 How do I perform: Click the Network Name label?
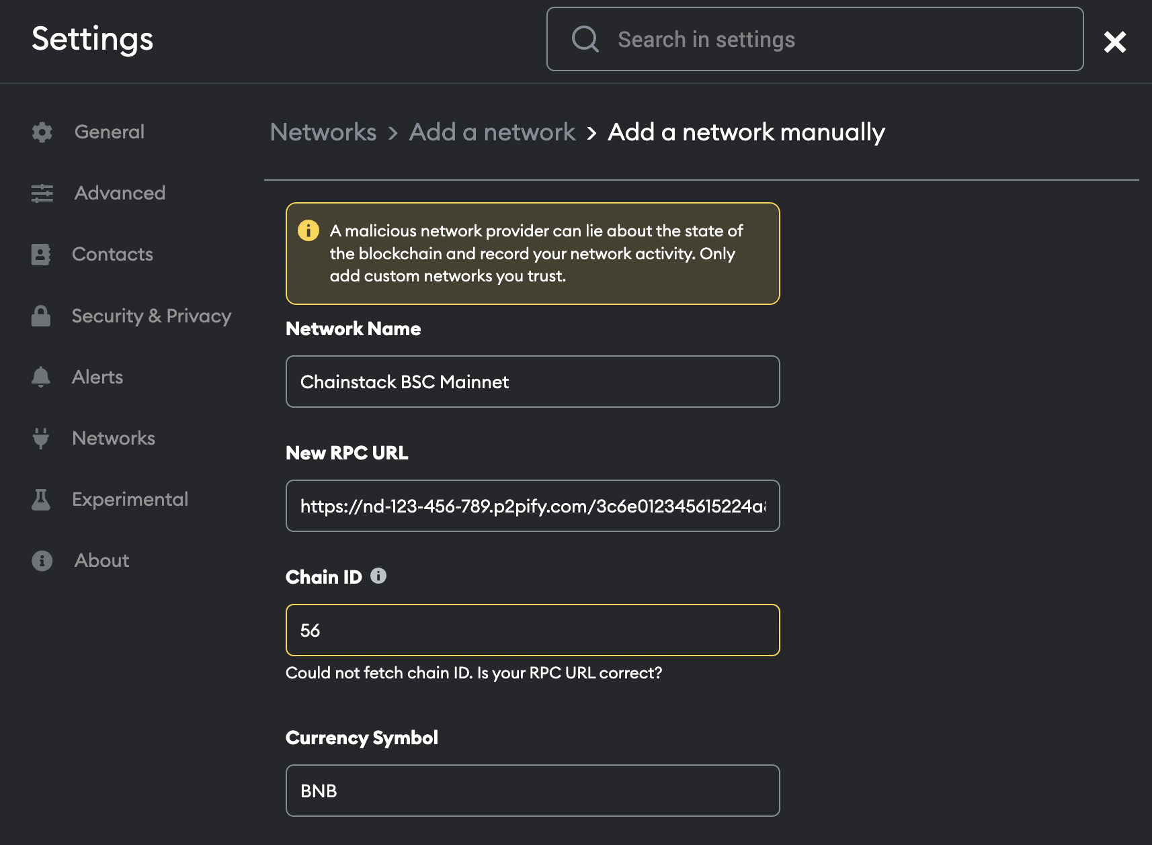pyautogui.click(x=354, y=328)
